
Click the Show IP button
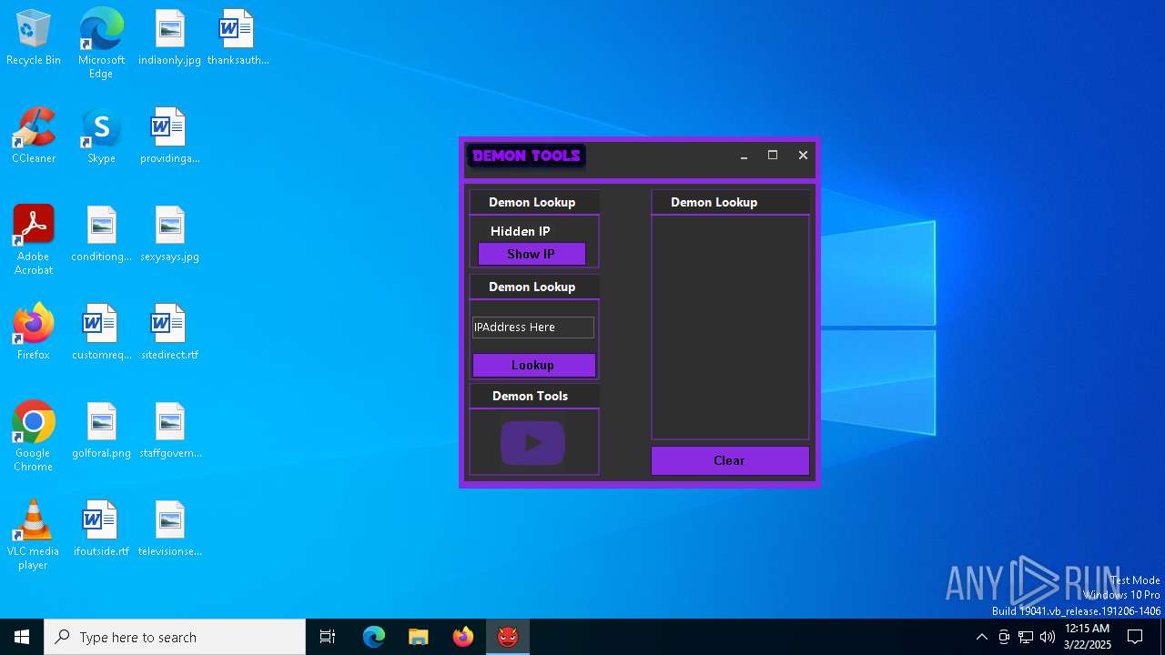point(532,254)
